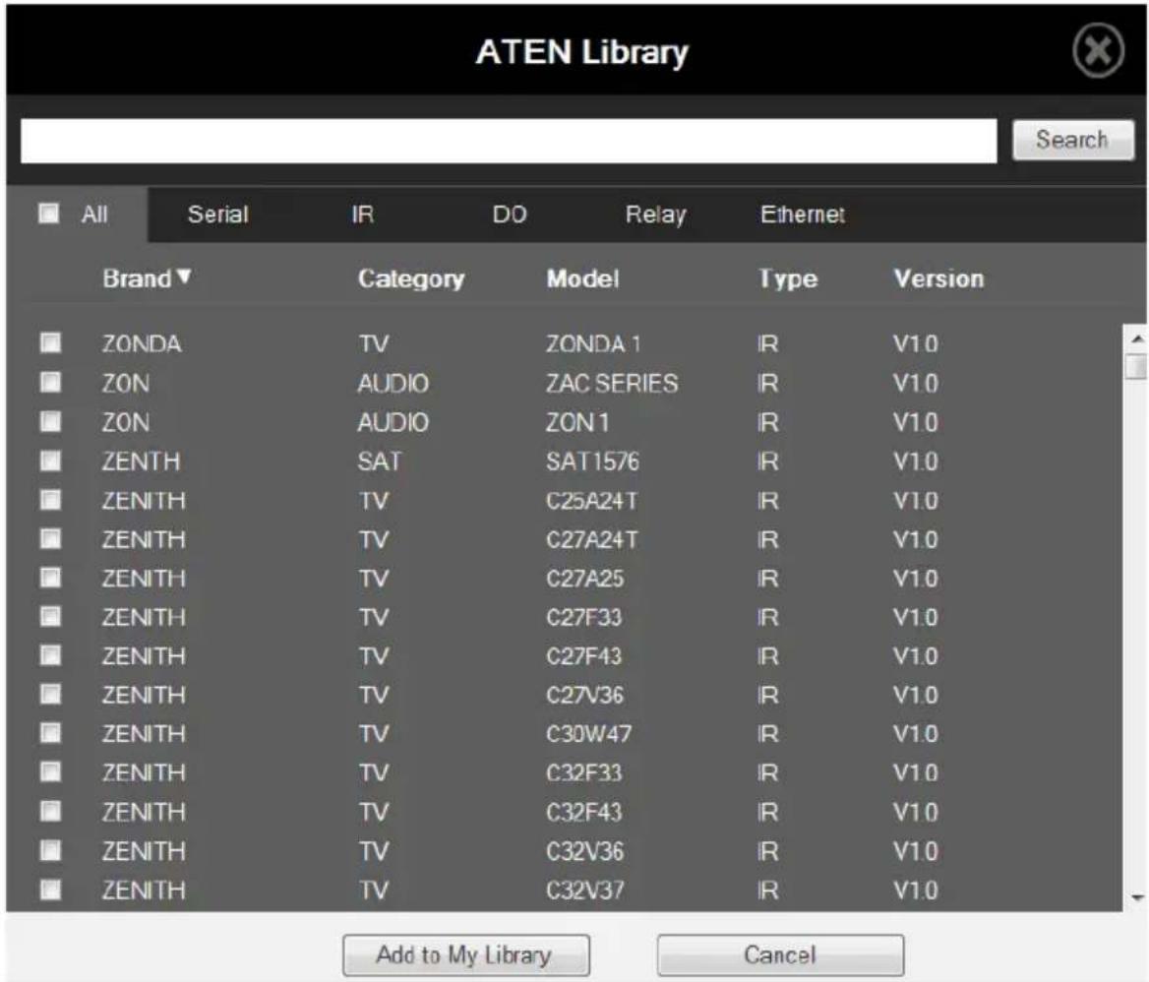1149x982 pixels.
Task: Select the C32F33 model cell
Action: [583, 773]
